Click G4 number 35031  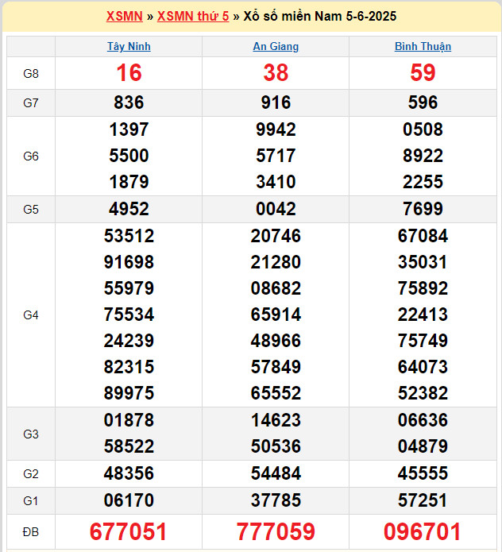(x=423, y=262)
